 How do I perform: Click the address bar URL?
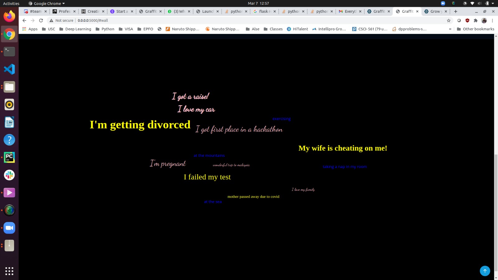click(x=93, y=21)
